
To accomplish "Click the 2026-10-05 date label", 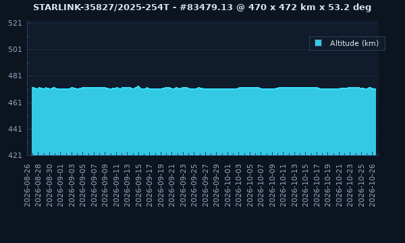I will point(250,185).
